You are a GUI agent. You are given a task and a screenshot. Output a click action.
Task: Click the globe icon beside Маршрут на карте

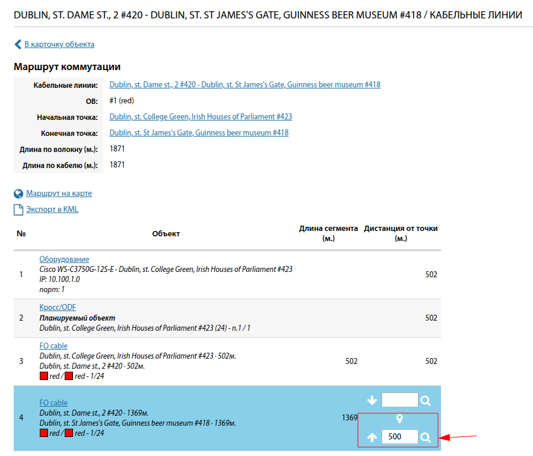coord(18,194)
